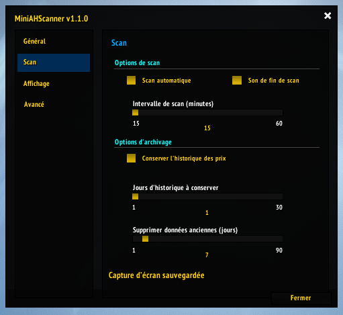
Task: Click the Intervalle de scan slider track middle
Action: coord(207,112)
